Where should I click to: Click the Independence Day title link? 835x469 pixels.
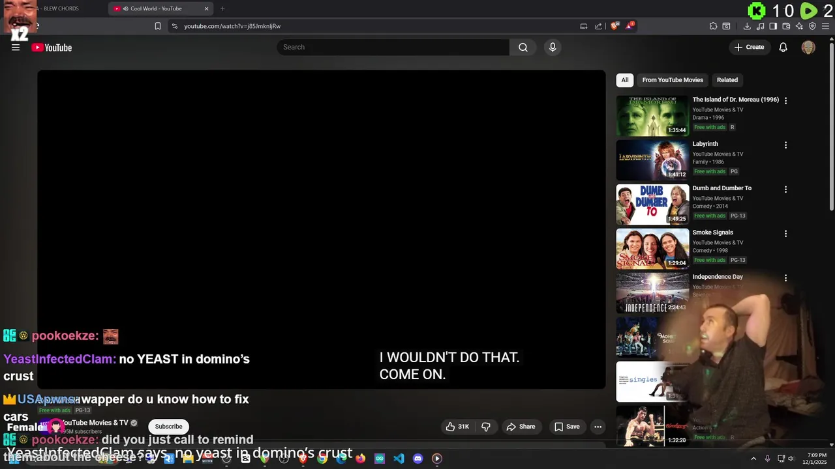pos(718,277)
